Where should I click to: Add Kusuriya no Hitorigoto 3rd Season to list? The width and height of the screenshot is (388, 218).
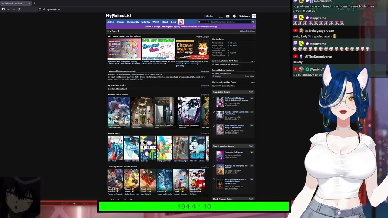[252, 166]
